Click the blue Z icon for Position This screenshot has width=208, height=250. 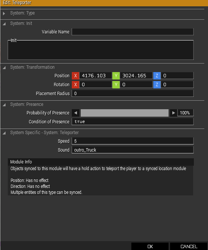pyautogui.click(x=157, y=76)
